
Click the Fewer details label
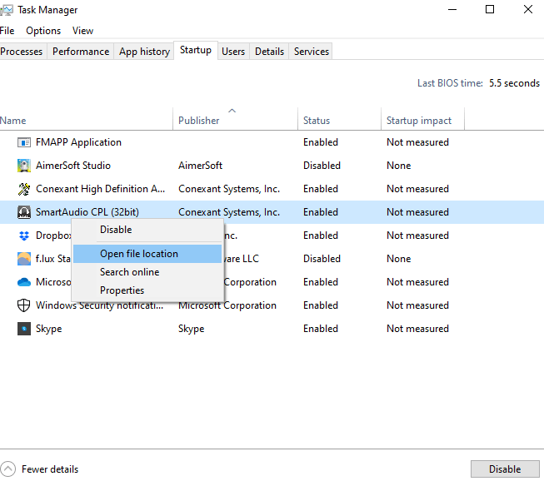point(50,469)
